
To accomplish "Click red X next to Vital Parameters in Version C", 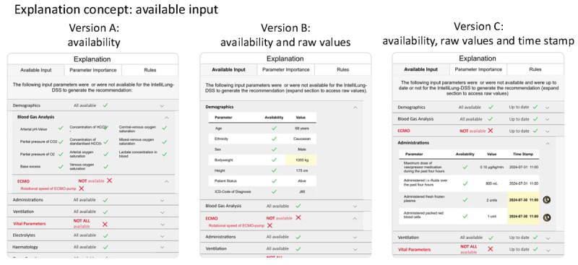I will click(491, 249).
